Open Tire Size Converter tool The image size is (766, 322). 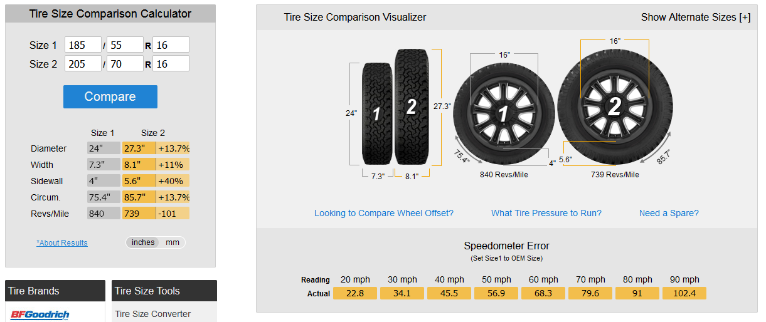click(152, 314)
